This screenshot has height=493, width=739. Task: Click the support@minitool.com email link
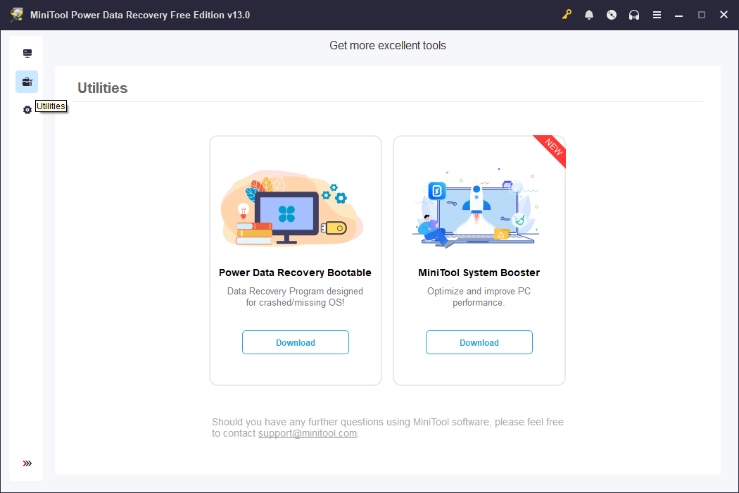pos(308,433)
